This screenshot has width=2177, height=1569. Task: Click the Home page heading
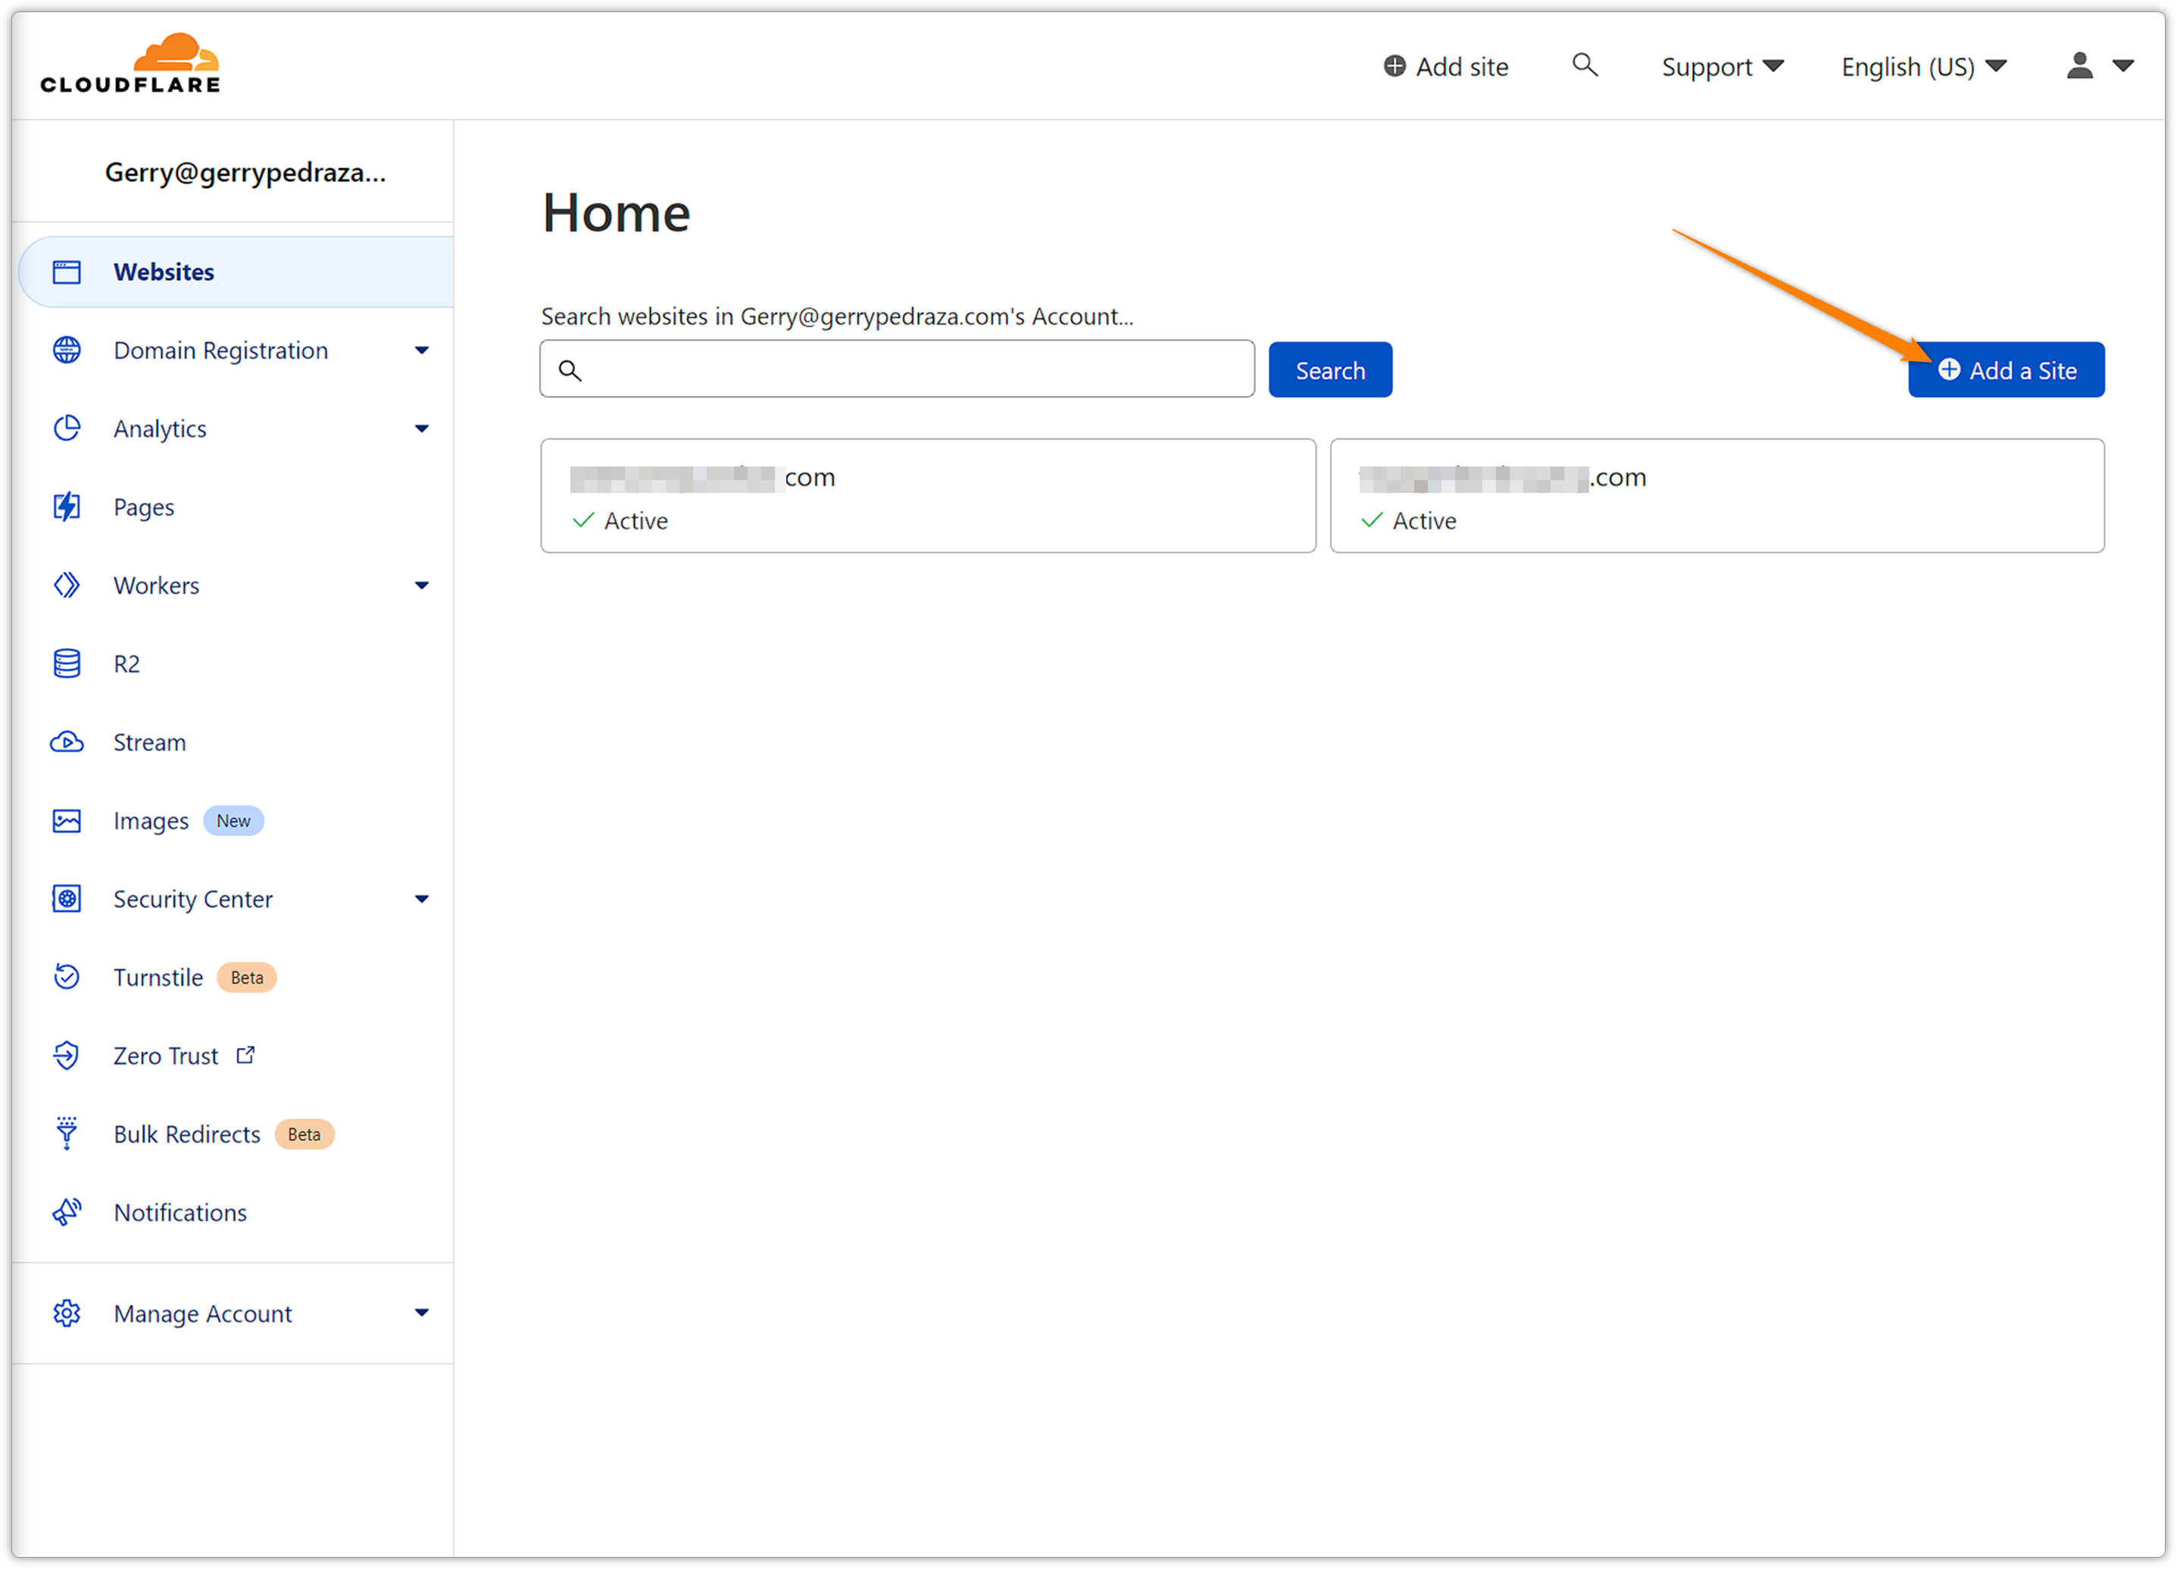(x=617, y=212)
